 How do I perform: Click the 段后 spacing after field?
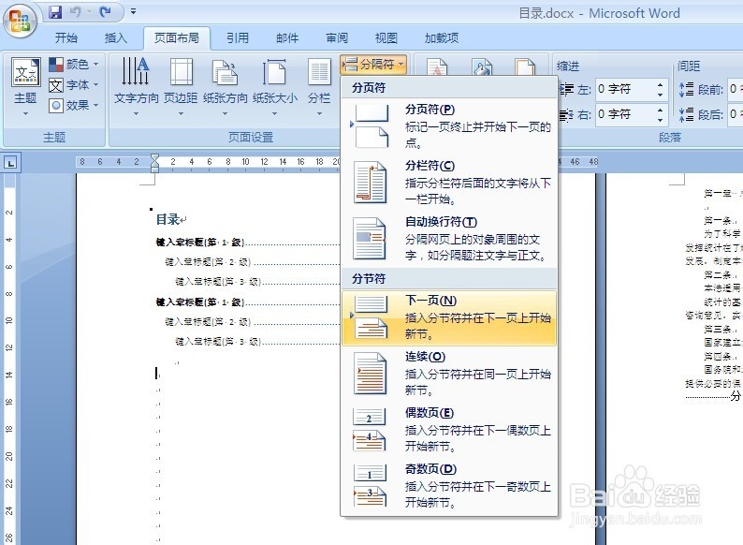tap(736, 114)
